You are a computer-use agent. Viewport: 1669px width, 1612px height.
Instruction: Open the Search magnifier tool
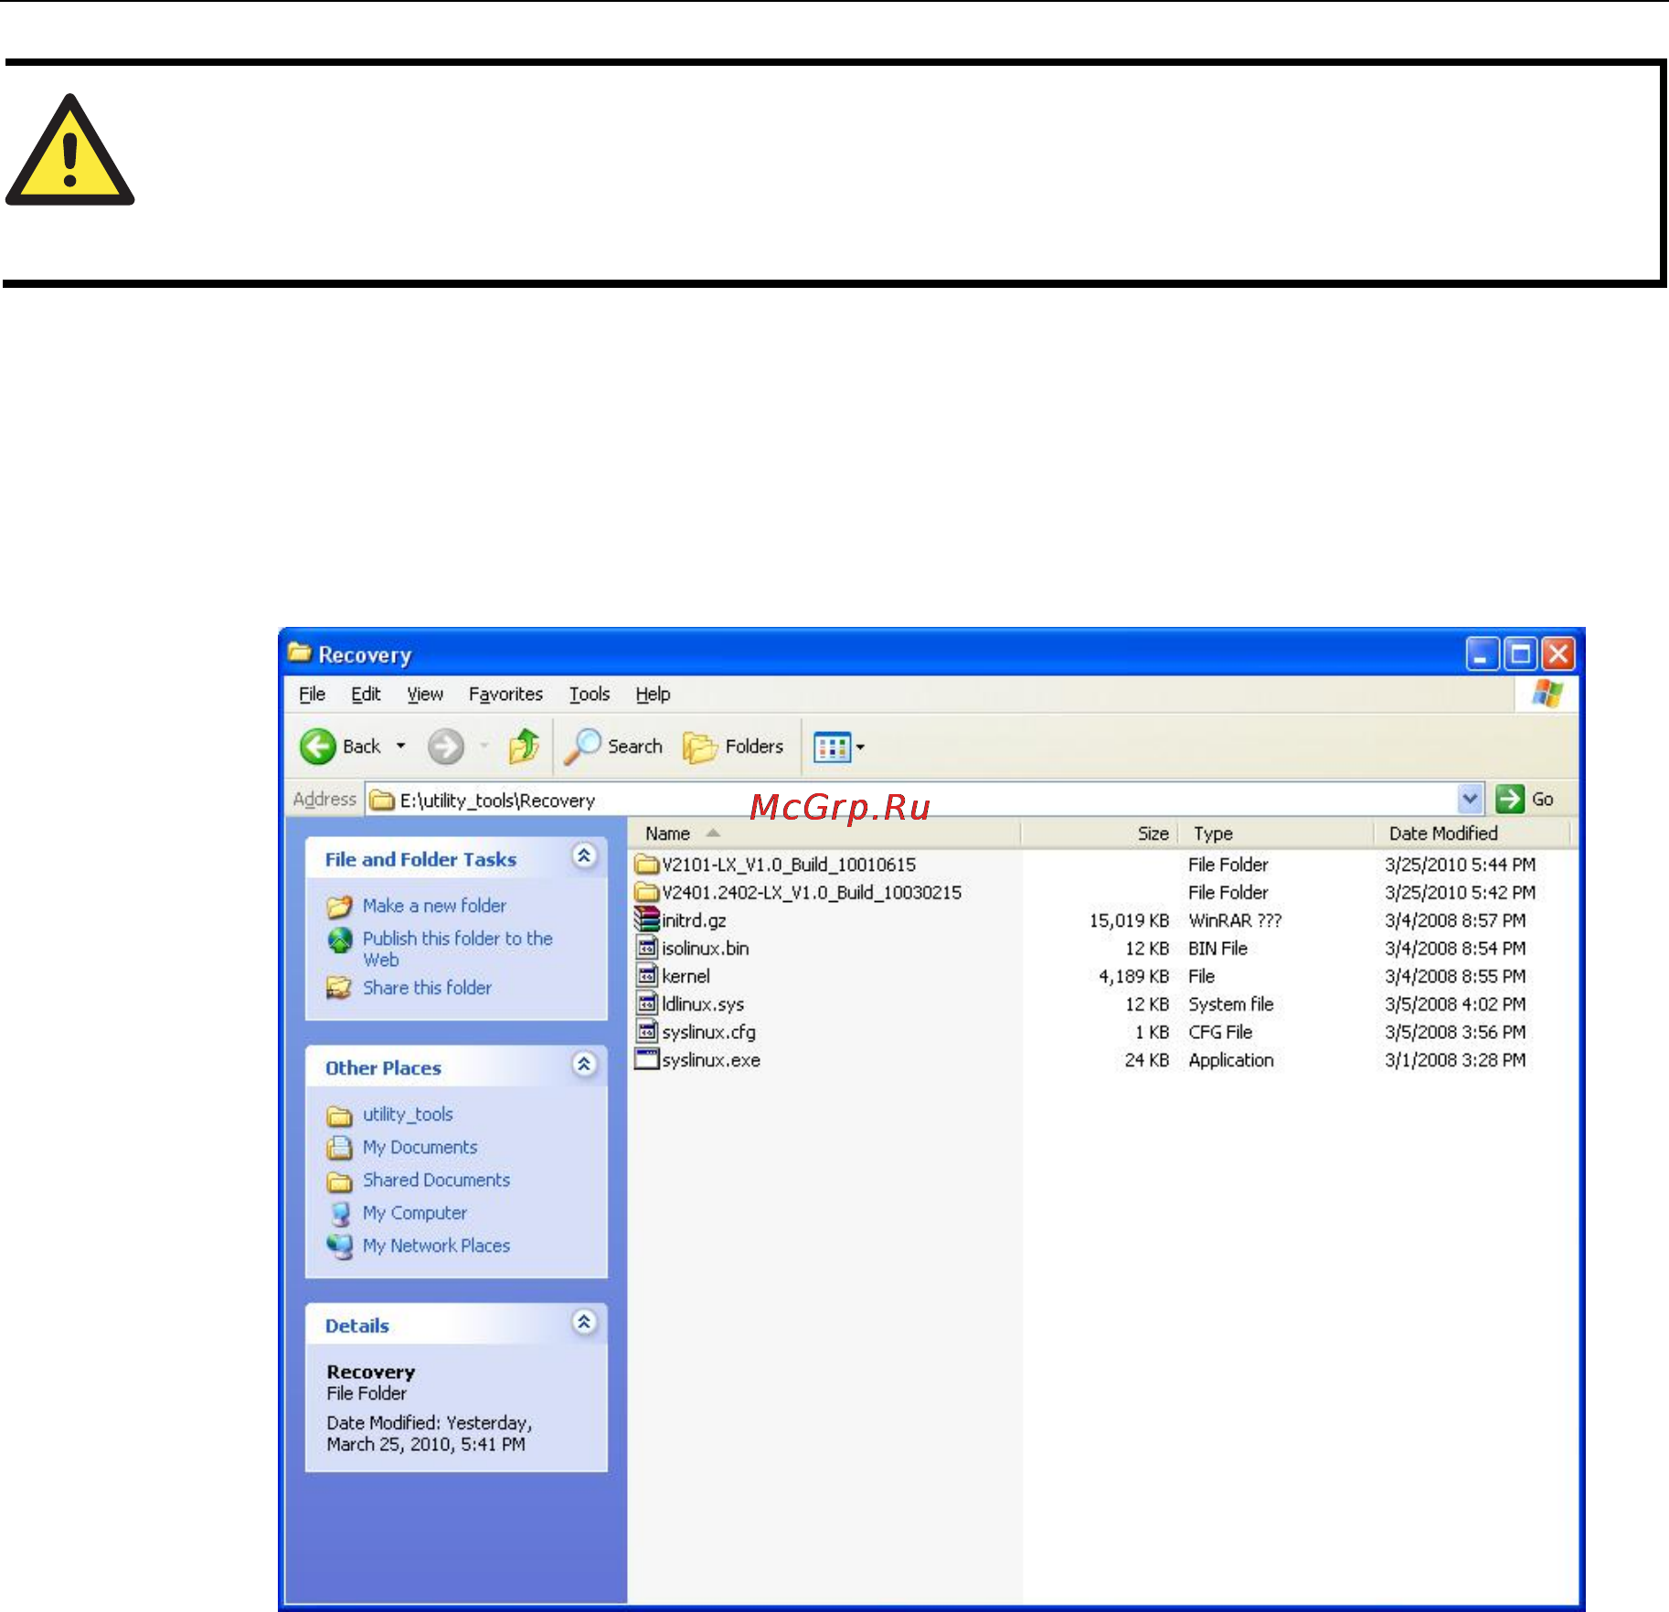tap(612, 747)
